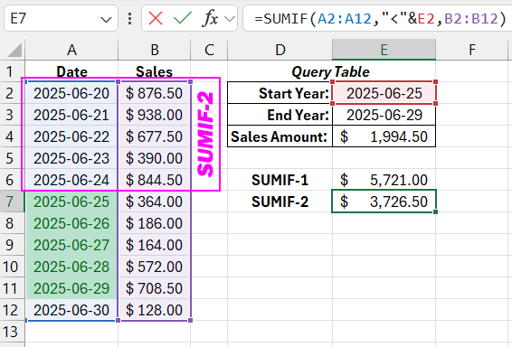Select column A cell 2025-06-29

[71, 288]
